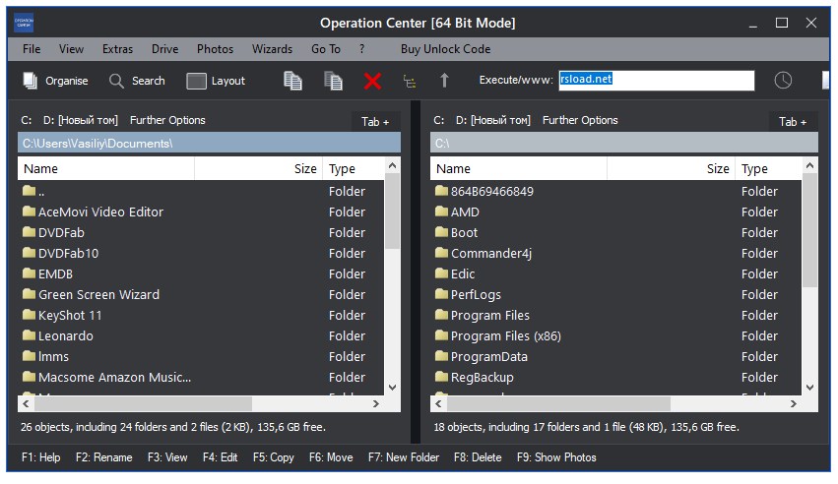The width and height of the screenshot is (838, 484).
Task: Go up one level with arrow icon
Action: tap(444, 81)
